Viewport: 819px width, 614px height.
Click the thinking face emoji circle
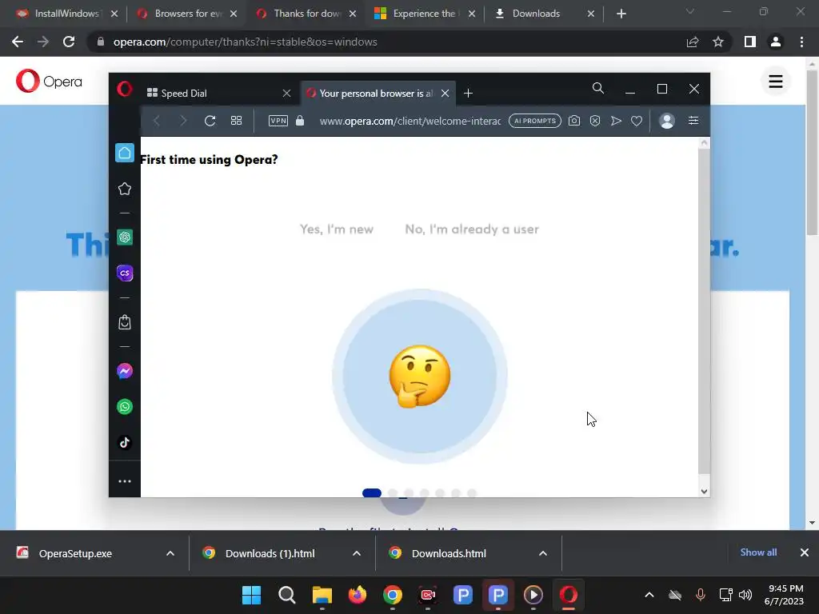[419, 377]
